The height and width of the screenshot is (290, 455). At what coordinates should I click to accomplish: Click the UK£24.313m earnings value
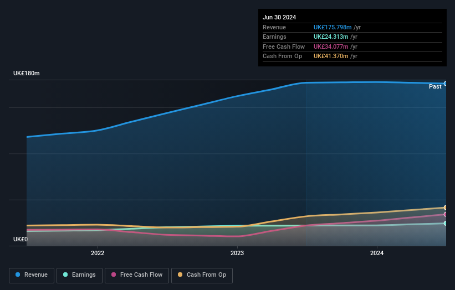pyautogui.click(x=331, y=37)
